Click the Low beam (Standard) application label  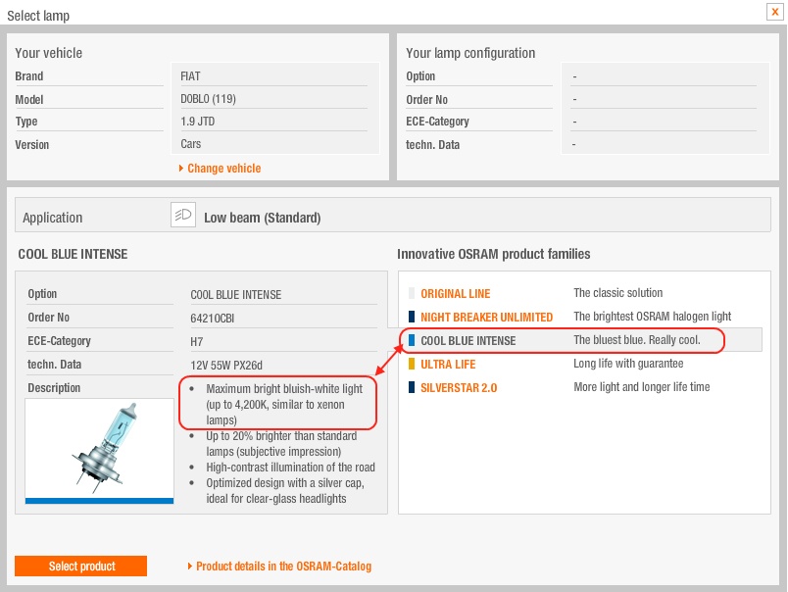tap(262, 218)
